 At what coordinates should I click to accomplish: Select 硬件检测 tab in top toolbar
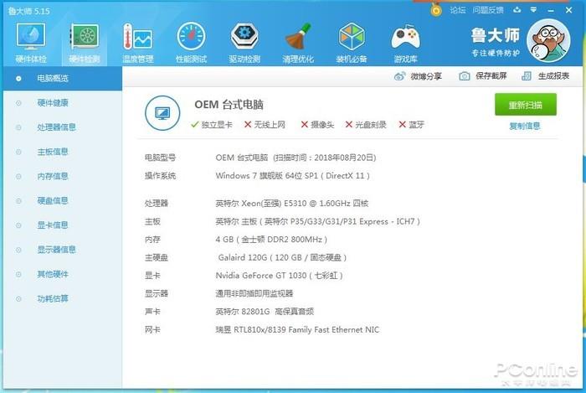pos(85,41)
